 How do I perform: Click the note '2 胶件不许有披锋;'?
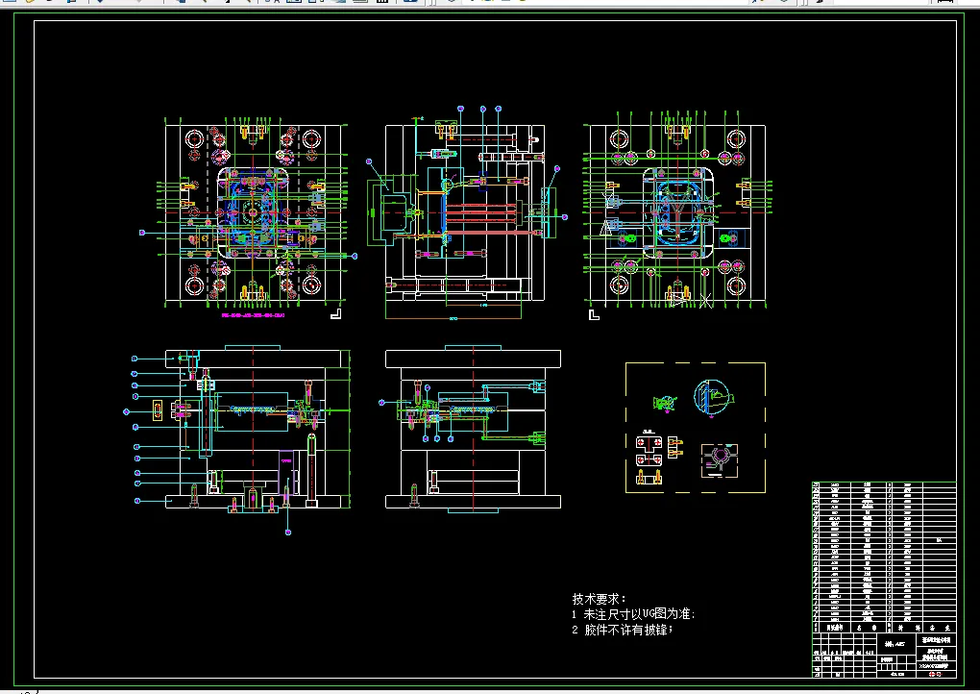622,631
